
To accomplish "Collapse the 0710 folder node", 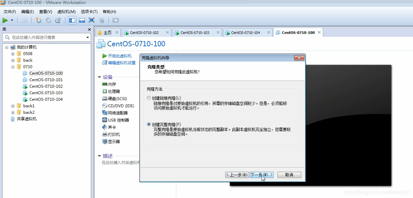I will (13, 67).
